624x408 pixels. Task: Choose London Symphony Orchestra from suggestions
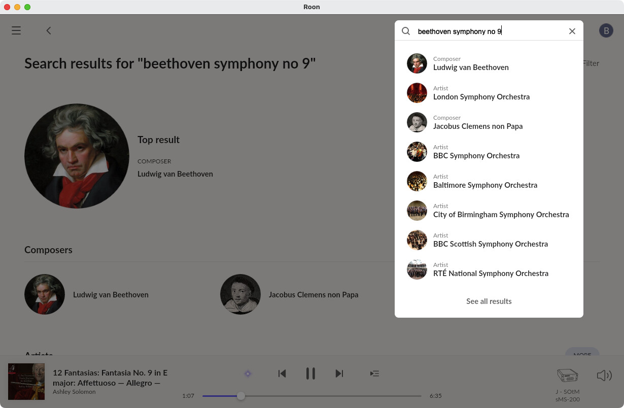481,93
